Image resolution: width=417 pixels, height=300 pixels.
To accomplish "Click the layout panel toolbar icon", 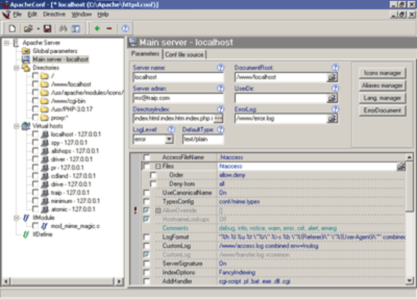I will (x=76, y=28).
